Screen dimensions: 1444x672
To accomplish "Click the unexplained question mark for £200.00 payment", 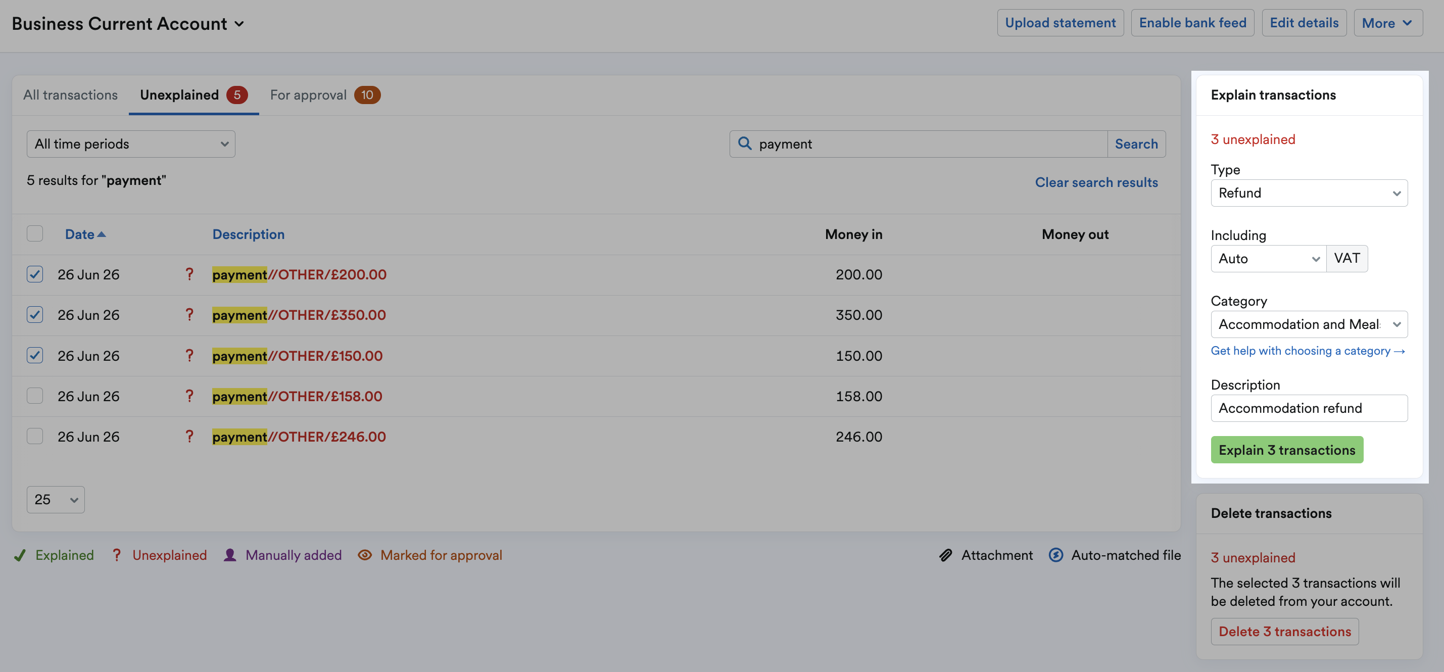I will coord(189,274).
